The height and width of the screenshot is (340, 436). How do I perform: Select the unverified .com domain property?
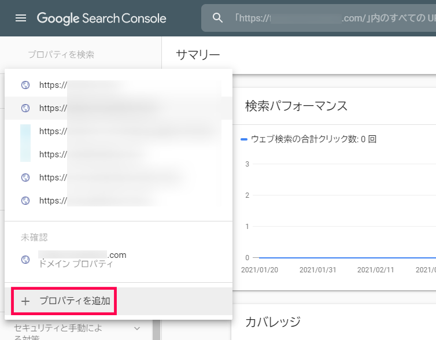tap(119, 259)
